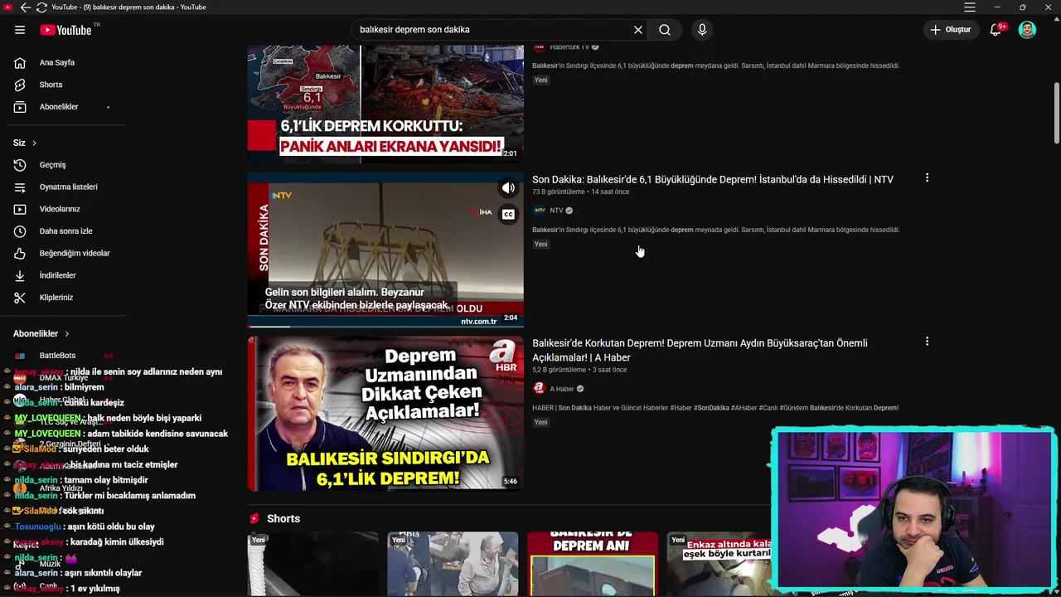The image size is (1061, 597).
Task: Open the NTV Son Dakika video title
Action: click(x=713, y=179)
